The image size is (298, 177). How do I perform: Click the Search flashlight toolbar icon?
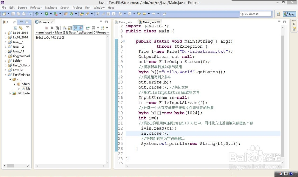(x=87, y=14)
